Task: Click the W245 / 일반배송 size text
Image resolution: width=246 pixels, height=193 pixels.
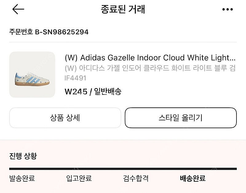Action: pos(93,91)
